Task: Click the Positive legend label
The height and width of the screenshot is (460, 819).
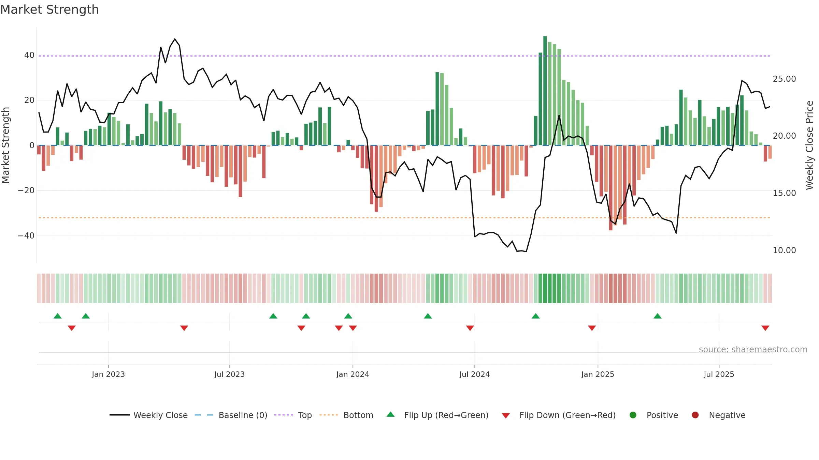Action: coord(662,415)
